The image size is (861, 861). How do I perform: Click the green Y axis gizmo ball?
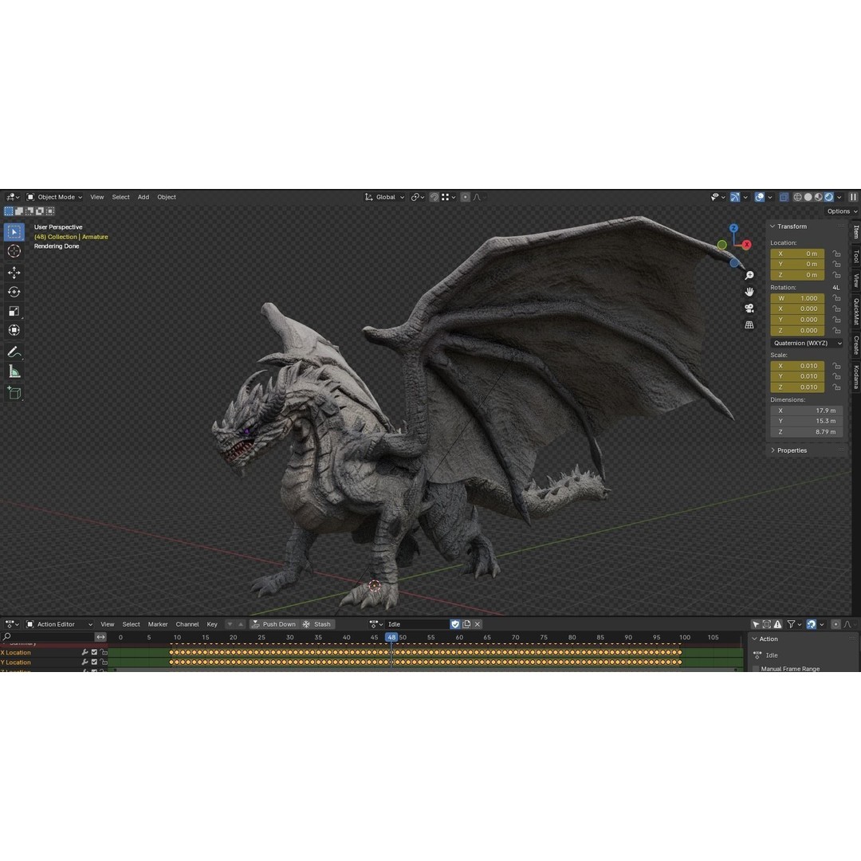pos(722,245)
